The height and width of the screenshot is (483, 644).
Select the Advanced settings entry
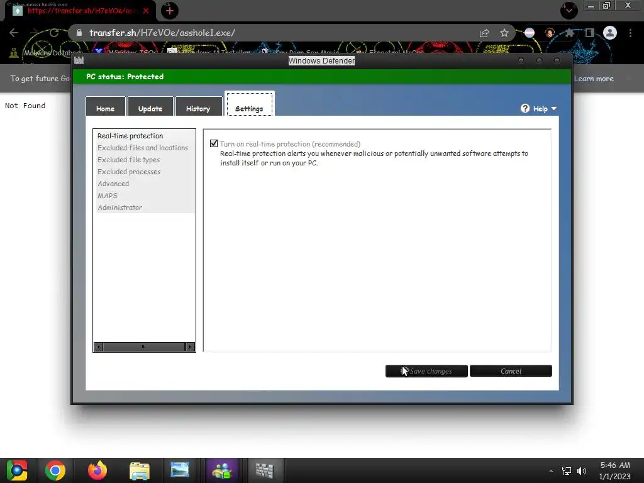click(113, 184)
